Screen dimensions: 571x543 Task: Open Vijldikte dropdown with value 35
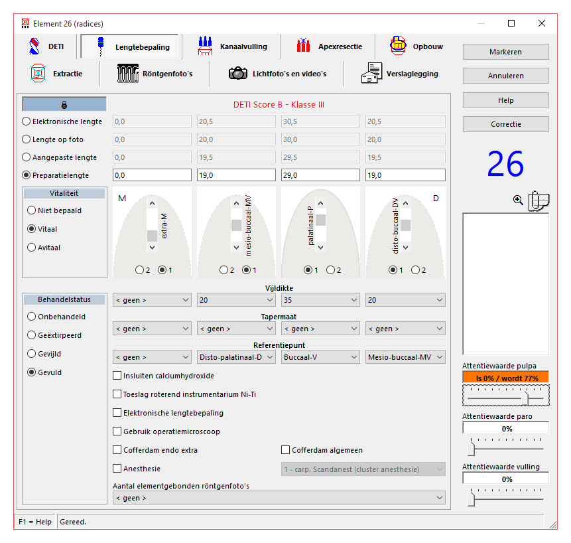pyautogui.click(x=320, y=300)
